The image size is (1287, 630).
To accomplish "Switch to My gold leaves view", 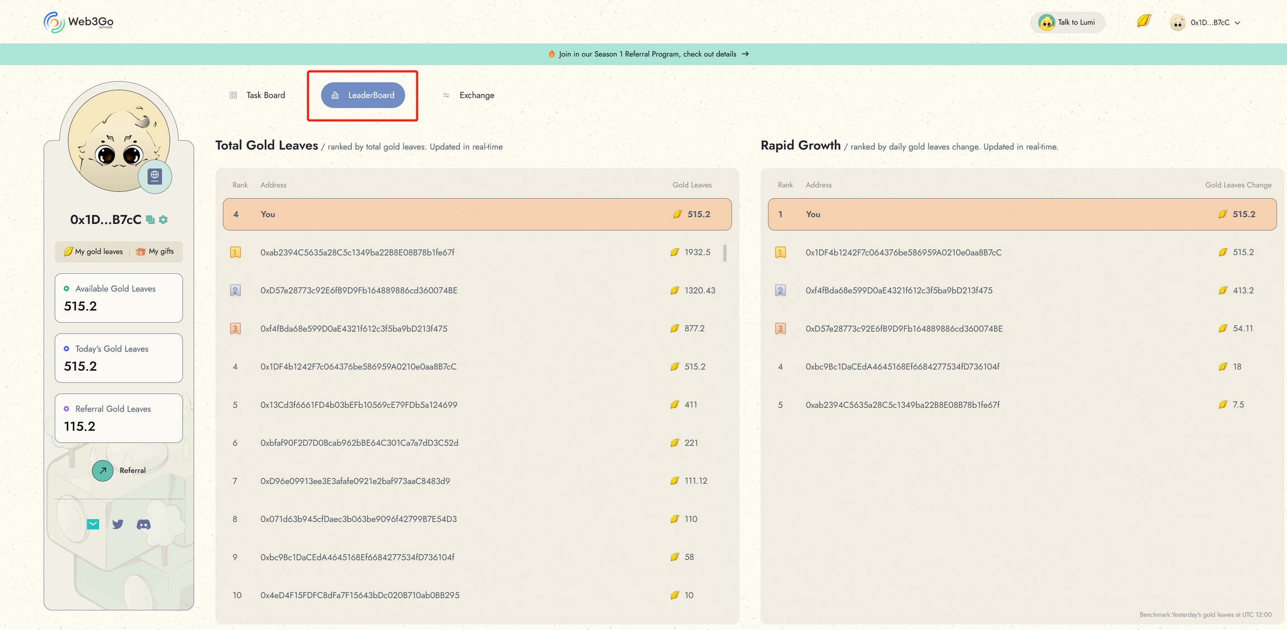I will tap(93, 252).
